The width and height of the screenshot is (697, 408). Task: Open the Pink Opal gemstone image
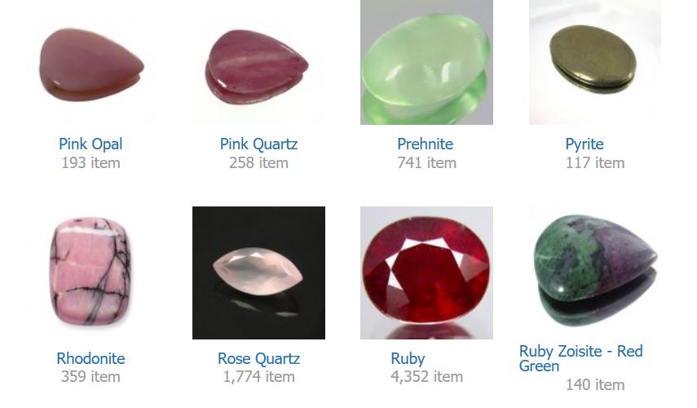tap(90, 62)
